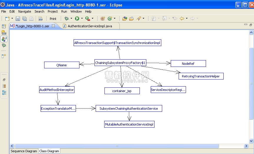Click the Forward navigation arrow
The width and height of the screenshot is (254, 154).
tap(192, 18)
